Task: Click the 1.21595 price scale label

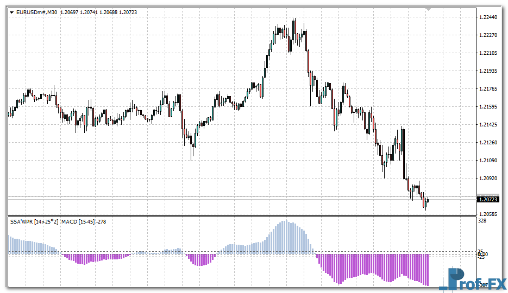Action: click(x=489, y=107)
